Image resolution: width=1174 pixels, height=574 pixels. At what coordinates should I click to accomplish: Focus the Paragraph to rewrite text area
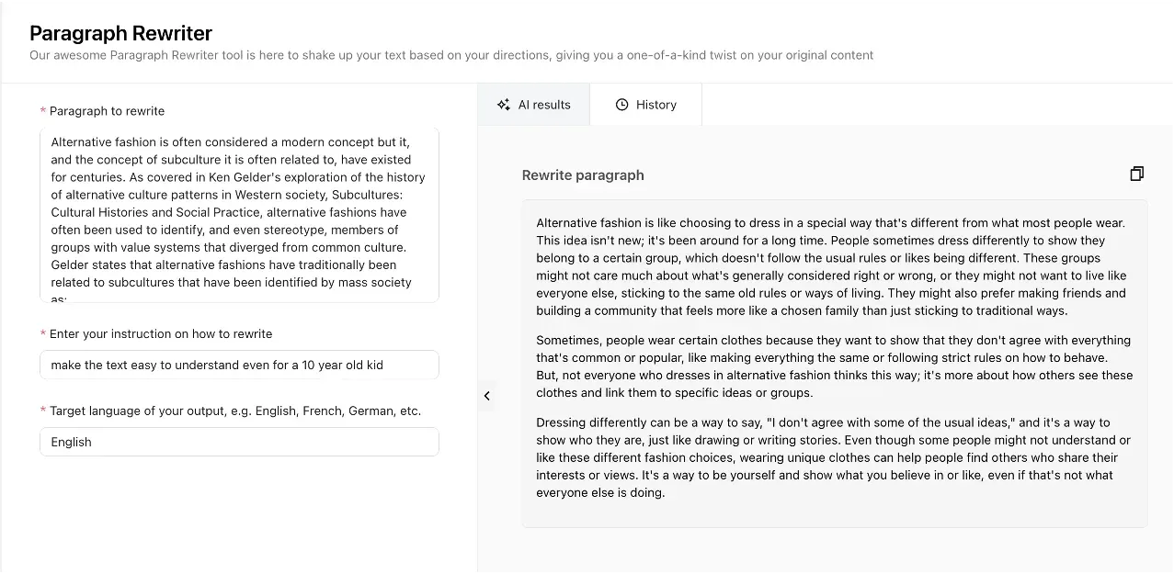[x=239, y=215]
